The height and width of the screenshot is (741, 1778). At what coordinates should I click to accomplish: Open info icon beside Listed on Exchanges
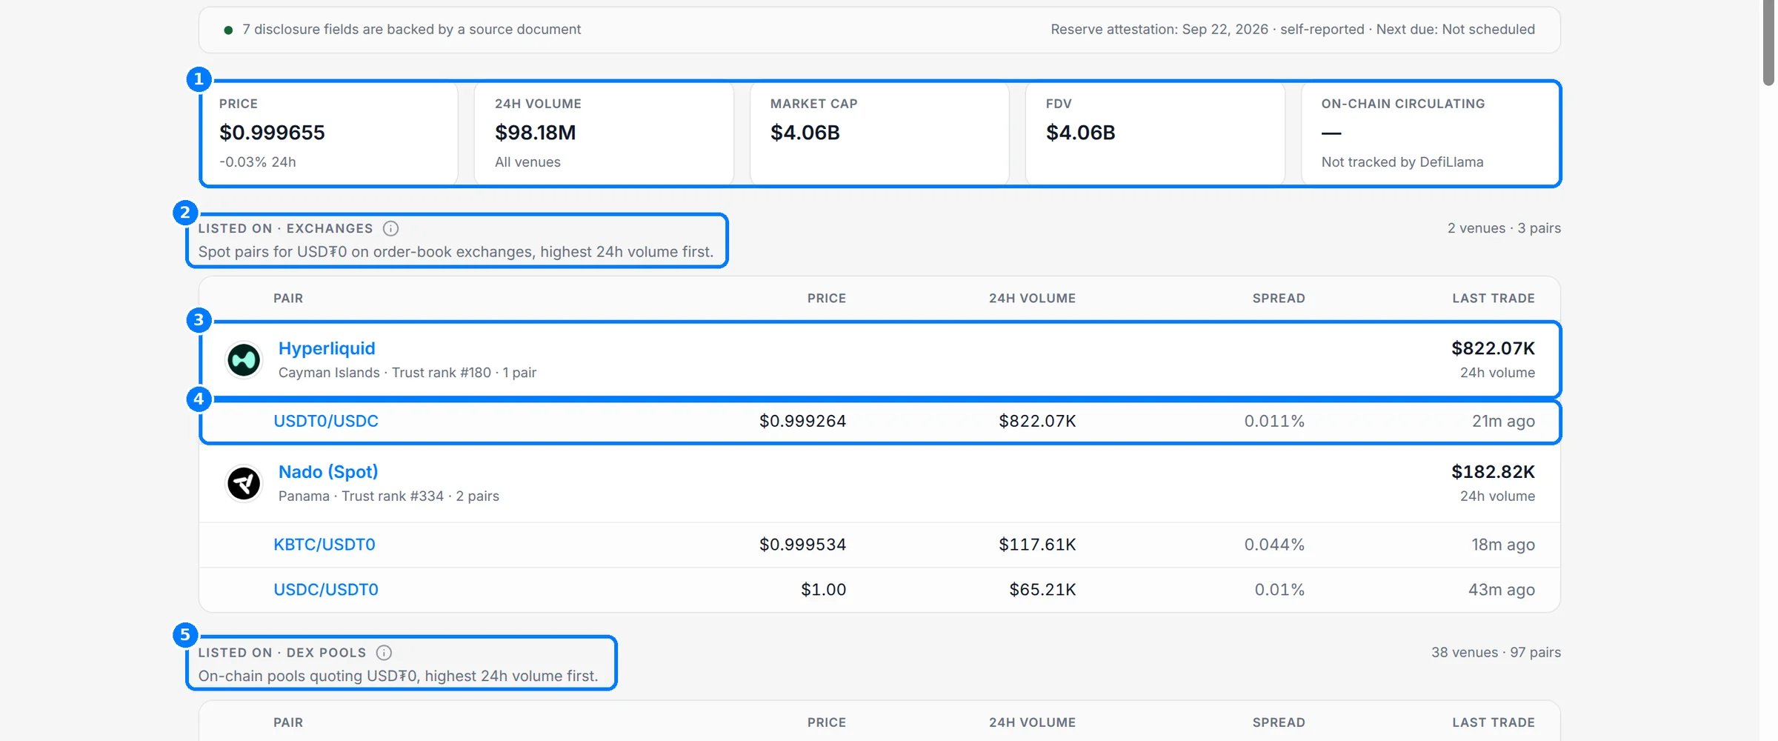click(x=390, y=228)
